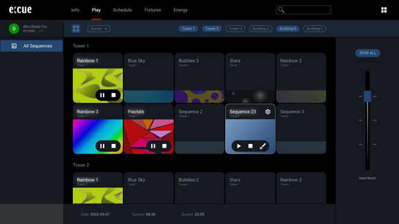The height and width of the screenshot is (224, 399).
Task: Click the search magnifier icon
Action: [281, 10]
